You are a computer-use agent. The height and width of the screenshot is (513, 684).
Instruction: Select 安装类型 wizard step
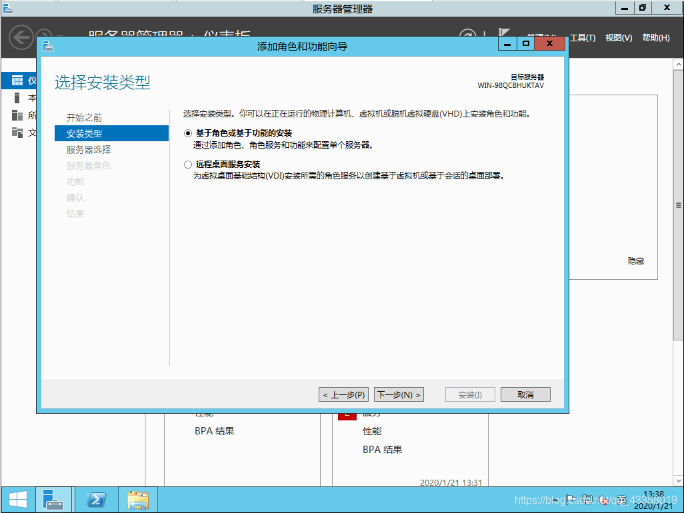(112, 133)
